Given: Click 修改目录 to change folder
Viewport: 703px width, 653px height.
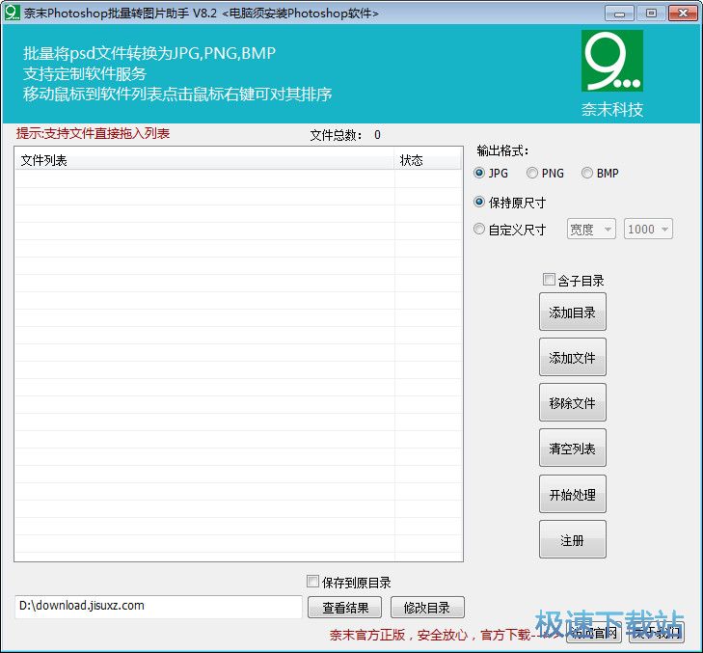Looking at the screenshot, I should tap(427, 607).
